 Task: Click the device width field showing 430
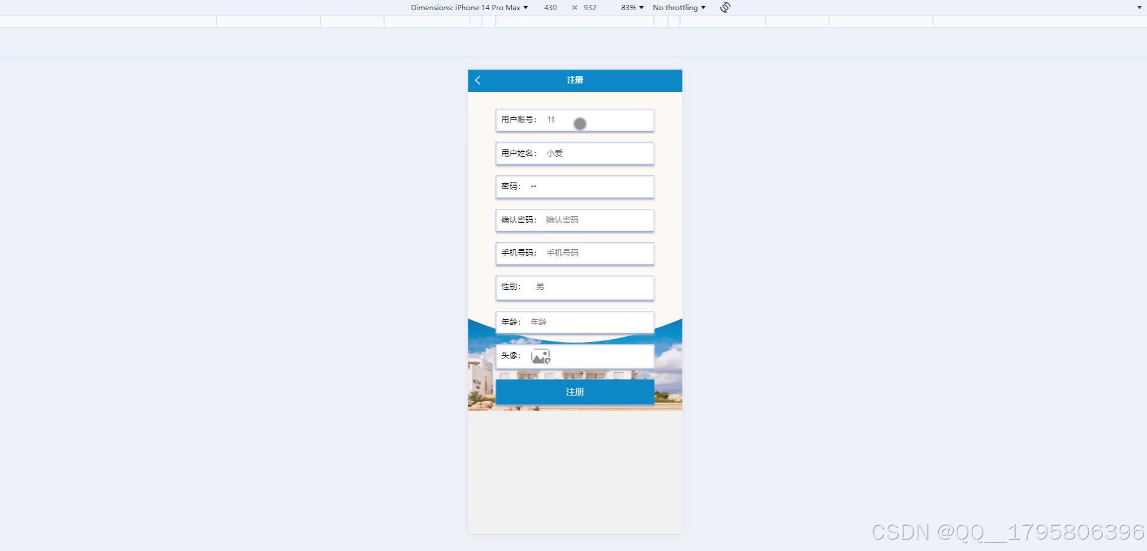pyautogui.click(x=550, y=7)
